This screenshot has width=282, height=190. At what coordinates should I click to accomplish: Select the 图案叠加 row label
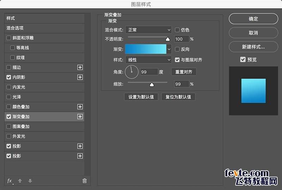[x=21, y=126]
